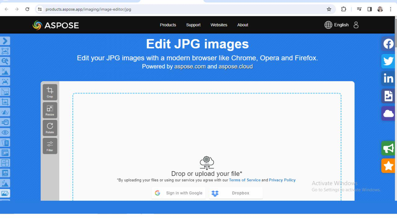The width and height of the screenshot is (397, 223).
Task: Click Sign in with Google button
Action: 179,193
